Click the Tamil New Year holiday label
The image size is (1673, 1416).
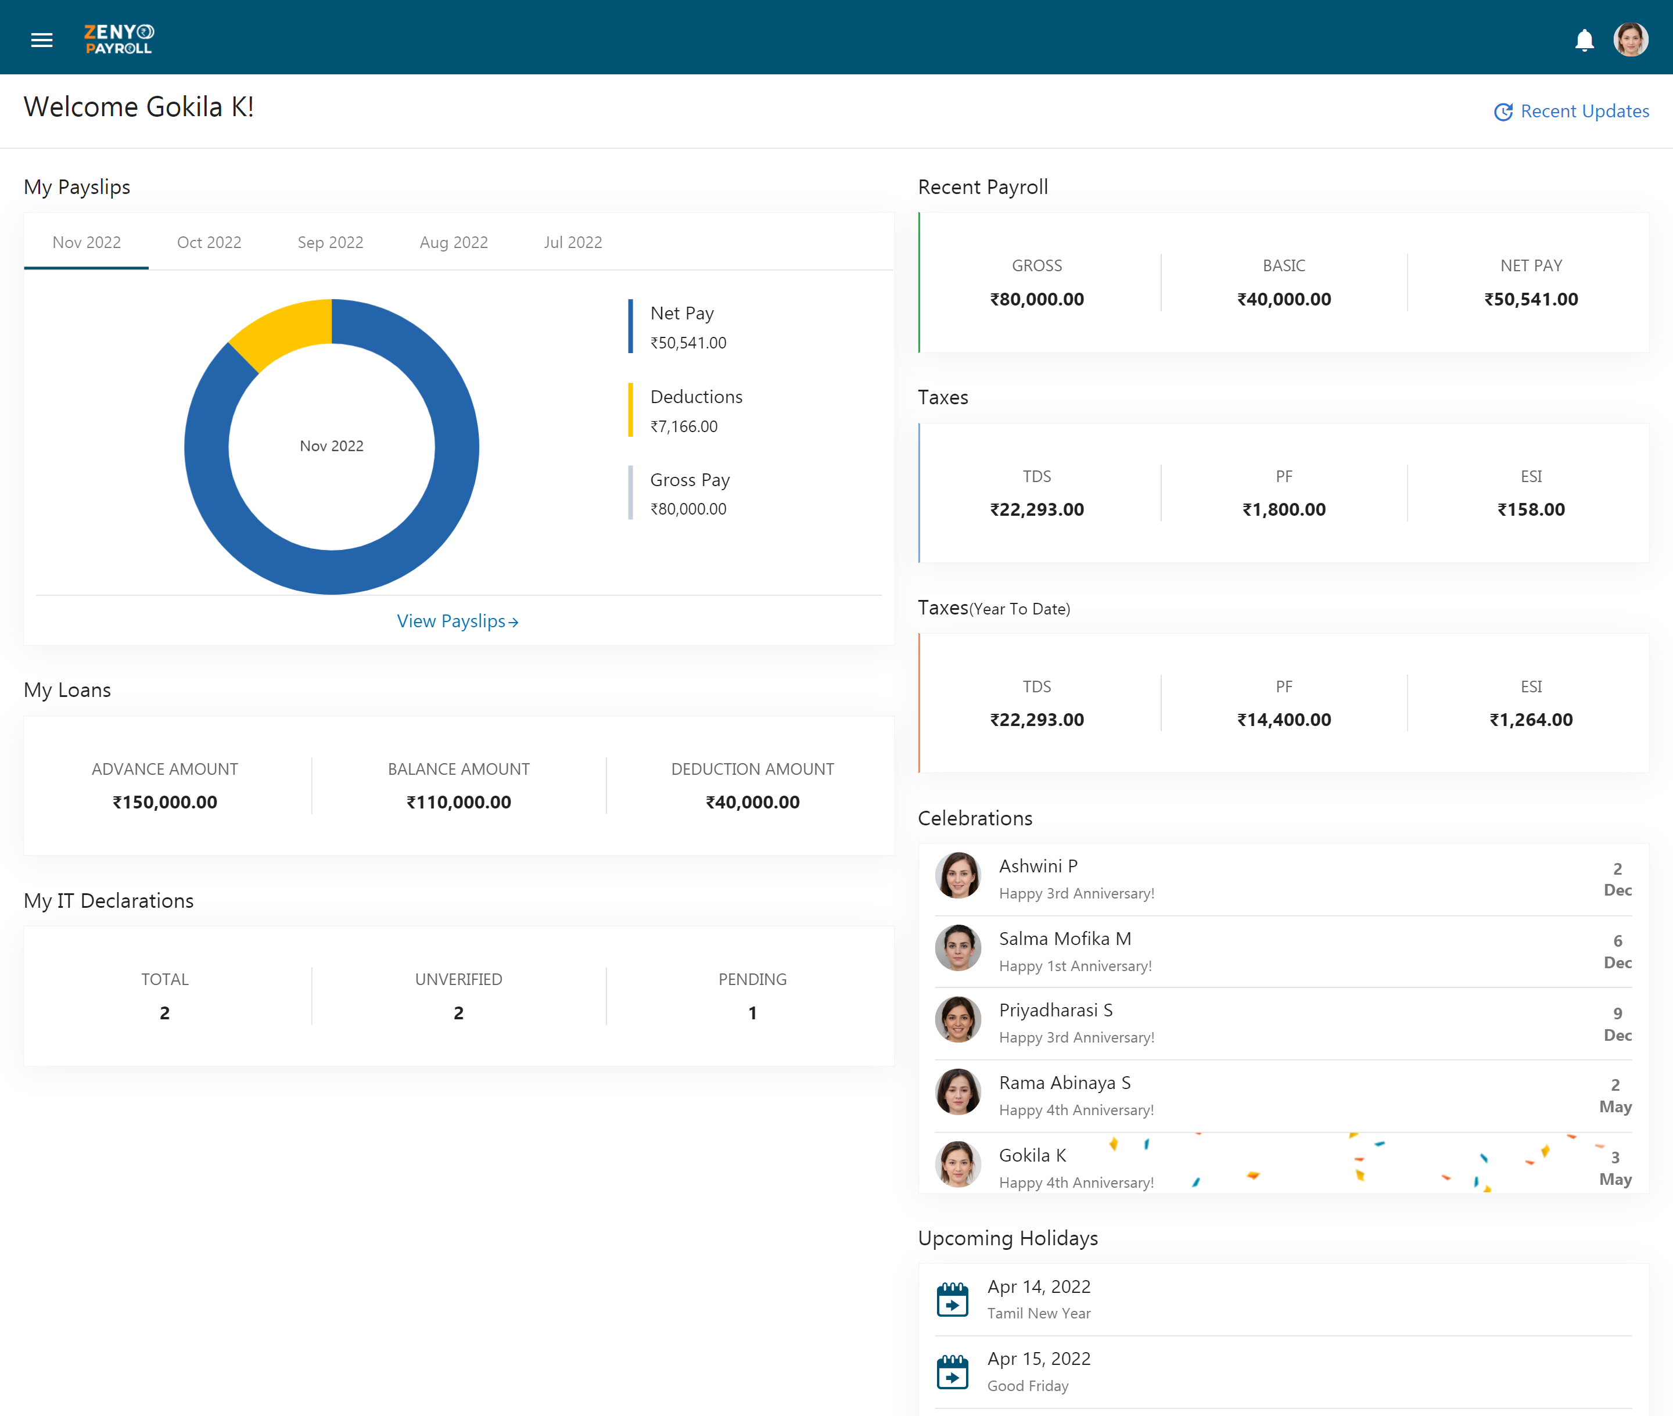pyautogui.click(x=1039, y=1313)
